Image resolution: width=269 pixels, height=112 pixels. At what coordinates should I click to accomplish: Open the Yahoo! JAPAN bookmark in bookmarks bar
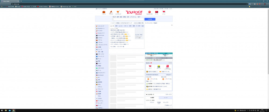click(x=10, y=6)
